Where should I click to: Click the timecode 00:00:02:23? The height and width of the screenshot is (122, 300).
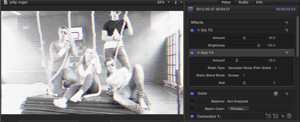pyautogui.click(x=286, y=9)
